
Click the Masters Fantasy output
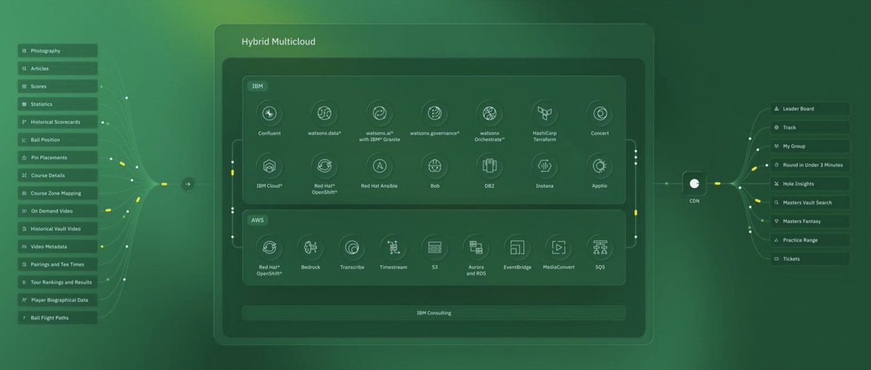(x=810, y=221)
